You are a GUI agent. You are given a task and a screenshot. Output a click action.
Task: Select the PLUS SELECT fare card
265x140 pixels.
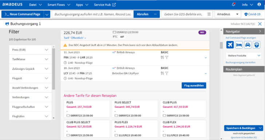[x=135, y=109]
